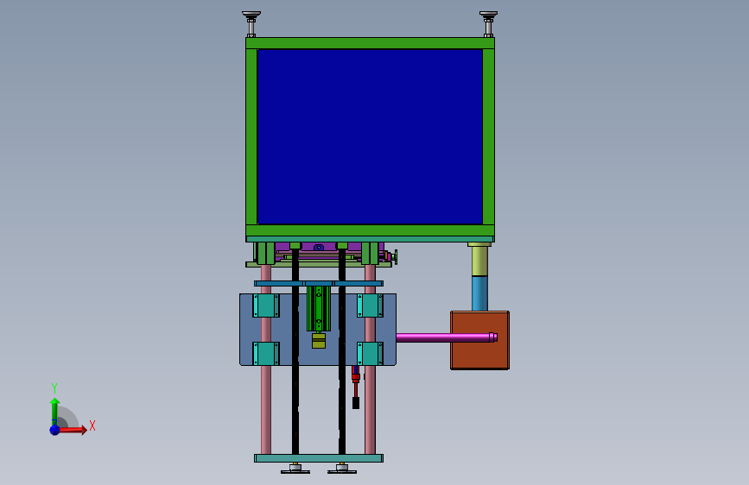Click the "X" axis label
749x485 pixels.
[x=92, y=425]
